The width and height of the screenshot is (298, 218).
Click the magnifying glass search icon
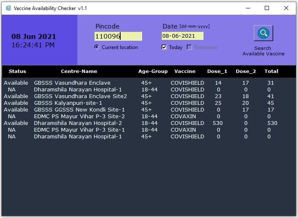click(263, 33)
